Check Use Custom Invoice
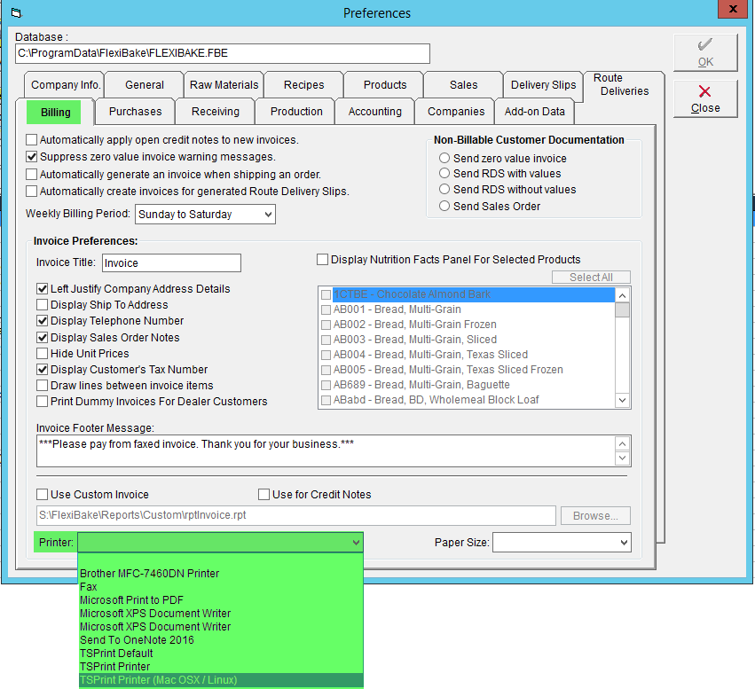The height and width of the screenshot is (689, 755). click(43, 494)
